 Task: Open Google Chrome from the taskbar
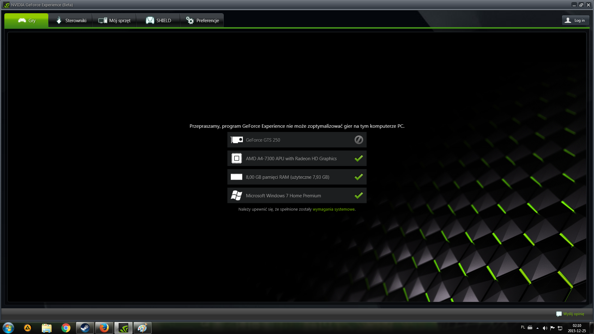click(66, 328)
